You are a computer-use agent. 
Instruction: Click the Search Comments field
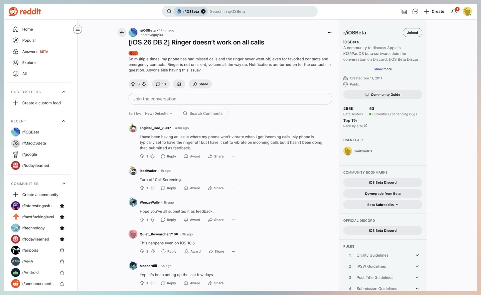(203, 113)
